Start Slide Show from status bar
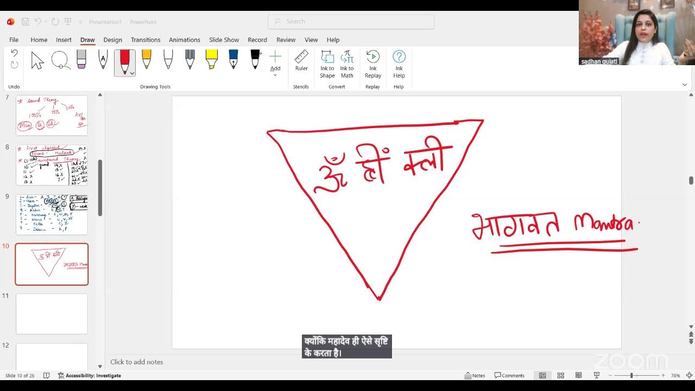Screen dimensions: 695x391 [x=597, y=375]
